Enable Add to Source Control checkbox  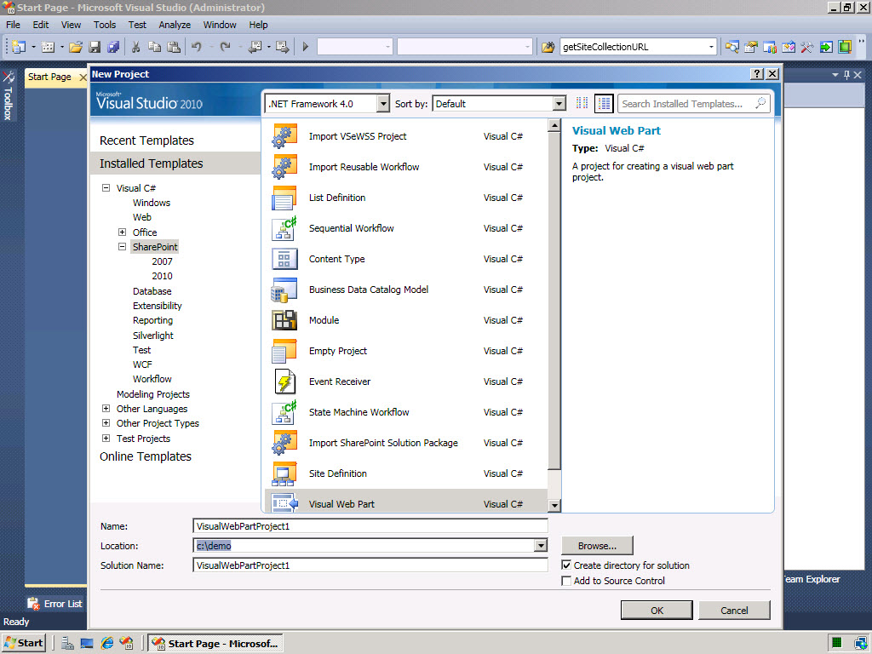pos(567,581)
